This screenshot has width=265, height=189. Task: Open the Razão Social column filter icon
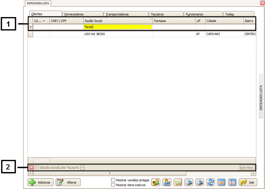click(x=151, y=20)
